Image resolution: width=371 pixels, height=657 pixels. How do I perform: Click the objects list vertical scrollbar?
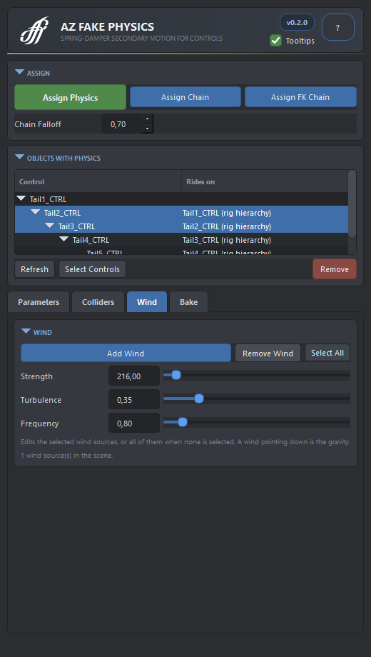[x=352, y=204]
